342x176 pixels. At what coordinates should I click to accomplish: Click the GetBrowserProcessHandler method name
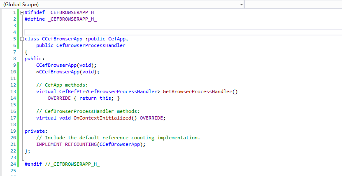[x=198, y=92]
